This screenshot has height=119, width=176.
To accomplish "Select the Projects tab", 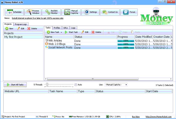I will point(8,24).
